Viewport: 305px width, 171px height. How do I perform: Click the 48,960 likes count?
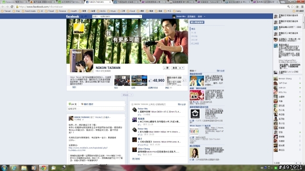pyautogui.click(x=159, y=80)
